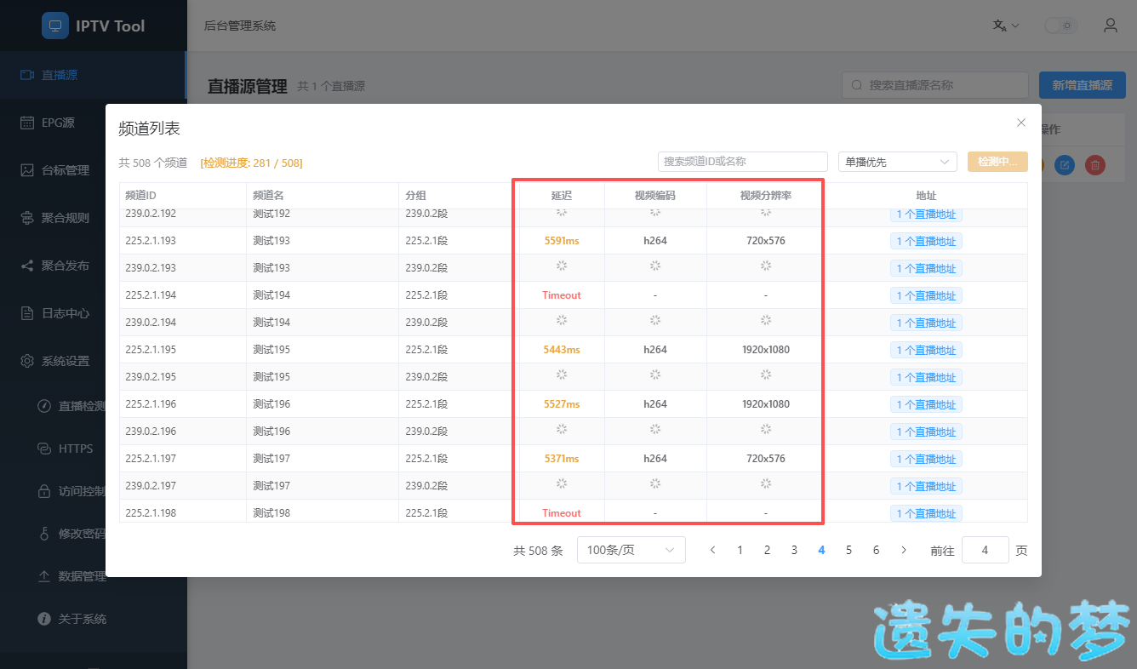Click the user profile icon
This screenshot has height=669, width=1137.
(x=1111, y=26)
